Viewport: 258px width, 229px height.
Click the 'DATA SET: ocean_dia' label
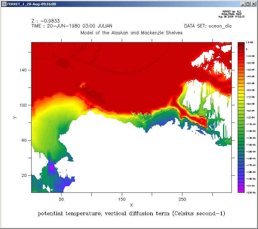(x=208, y=26)
